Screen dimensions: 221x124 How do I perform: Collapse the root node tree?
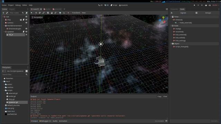coord(3,17)
